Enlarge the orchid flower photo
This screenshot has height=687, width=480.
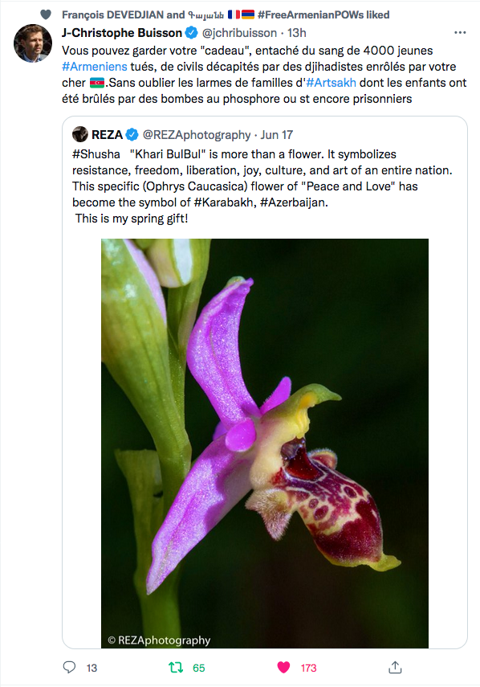coord(265,443)
